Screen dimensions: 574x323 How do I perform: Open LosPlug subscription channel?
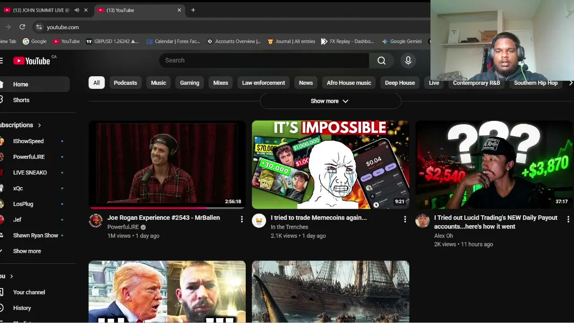click(x=35, y=204)
